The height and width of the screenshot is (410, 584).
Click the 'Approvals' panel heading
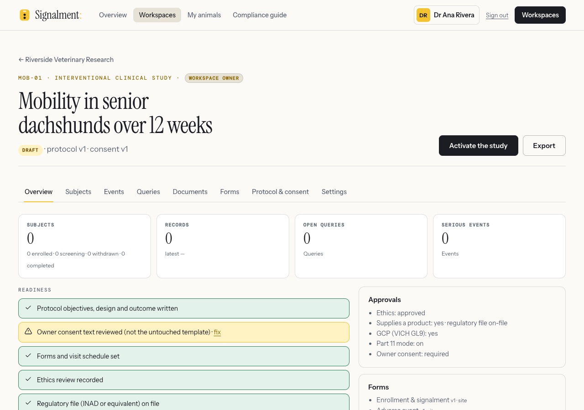[385, 300]
